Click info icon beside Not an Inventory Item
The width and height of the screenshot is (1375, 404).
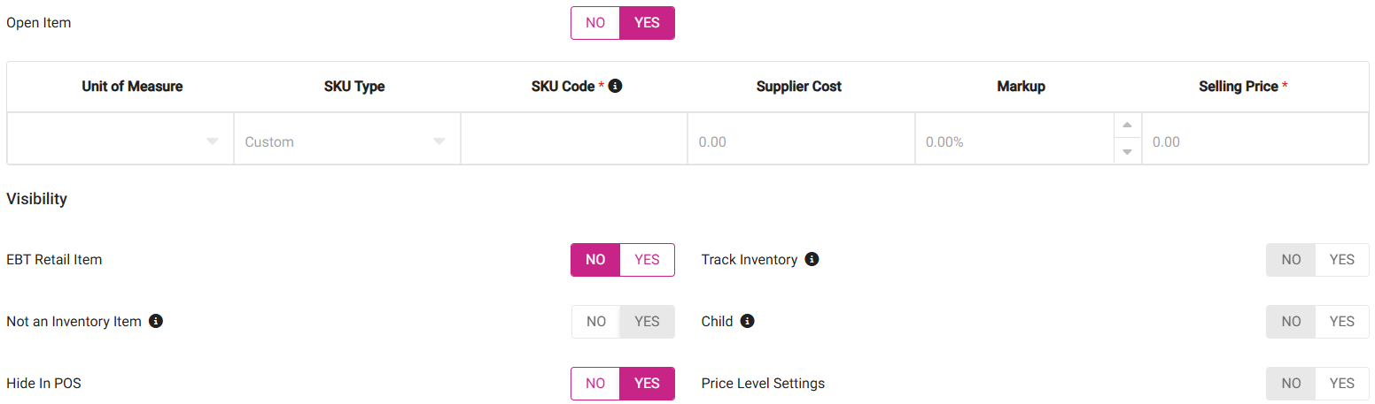pos(156,321)
